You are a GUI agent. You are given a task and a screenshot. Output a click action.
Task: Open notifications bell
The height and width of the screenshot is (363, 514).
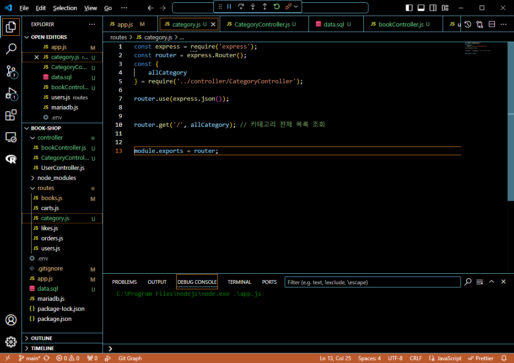(504, 358)
